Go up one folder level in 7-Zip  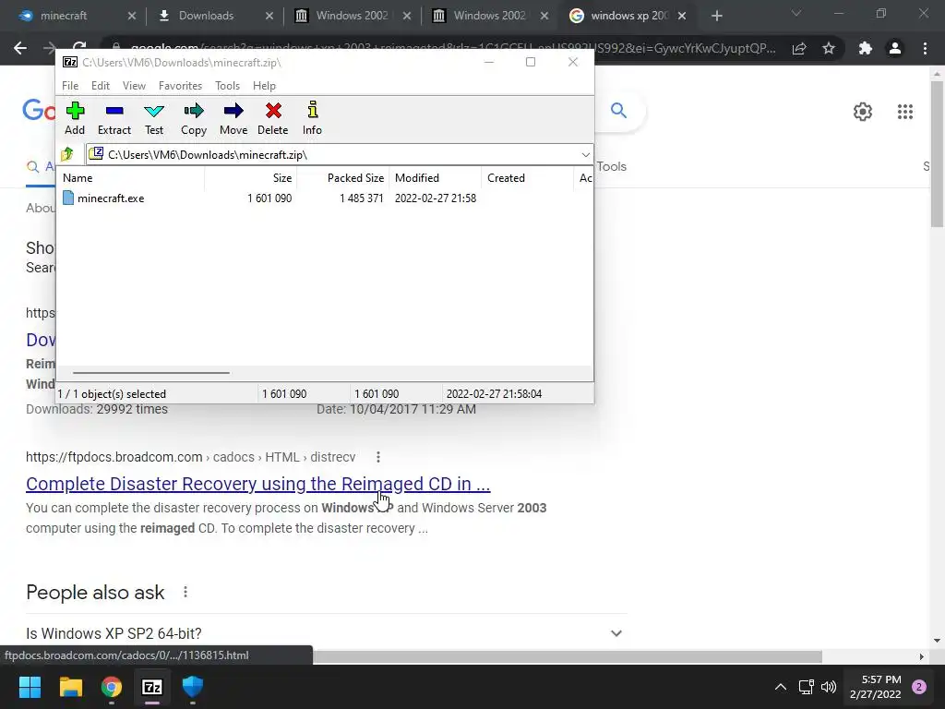point(67,154)
